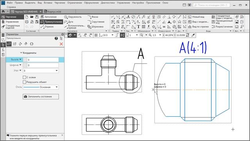Save the document with floppy icon
Screen dimensions: 250x141
(37, 17)
